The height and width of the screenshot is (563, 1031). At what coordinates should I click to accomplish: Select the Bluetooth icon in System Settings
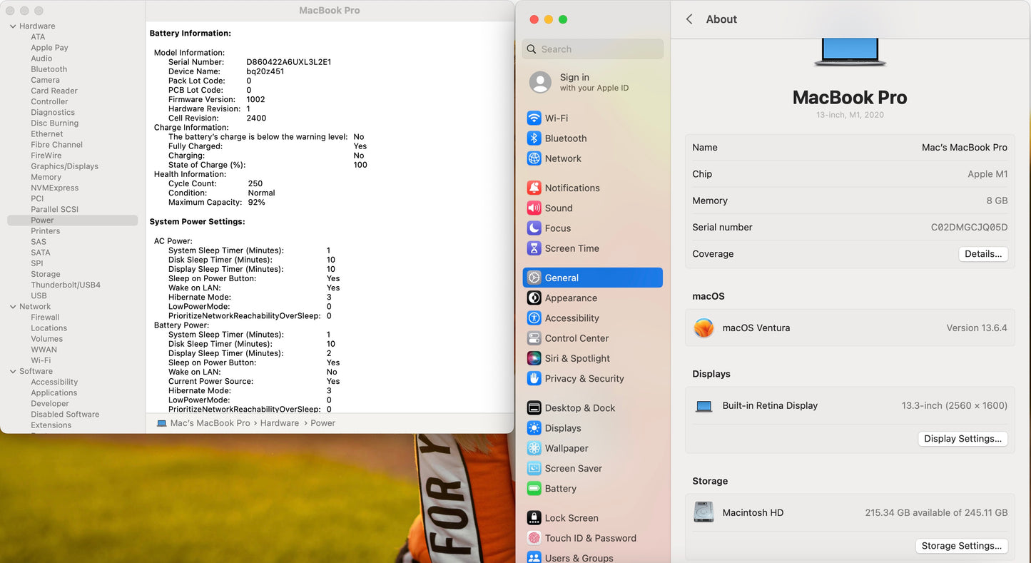click(534, 138)
